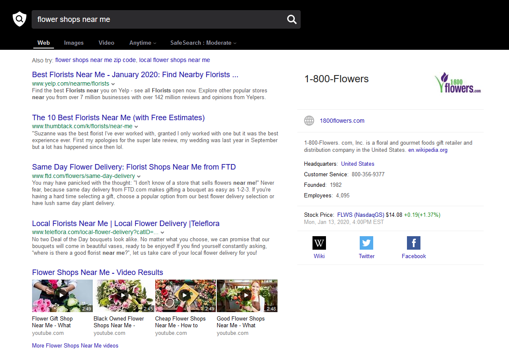The height and width of the screenshot is (353, 509).
Task: Open the 'Good Flower Shops Near Me' video title
Action: (x=241, y=322)
